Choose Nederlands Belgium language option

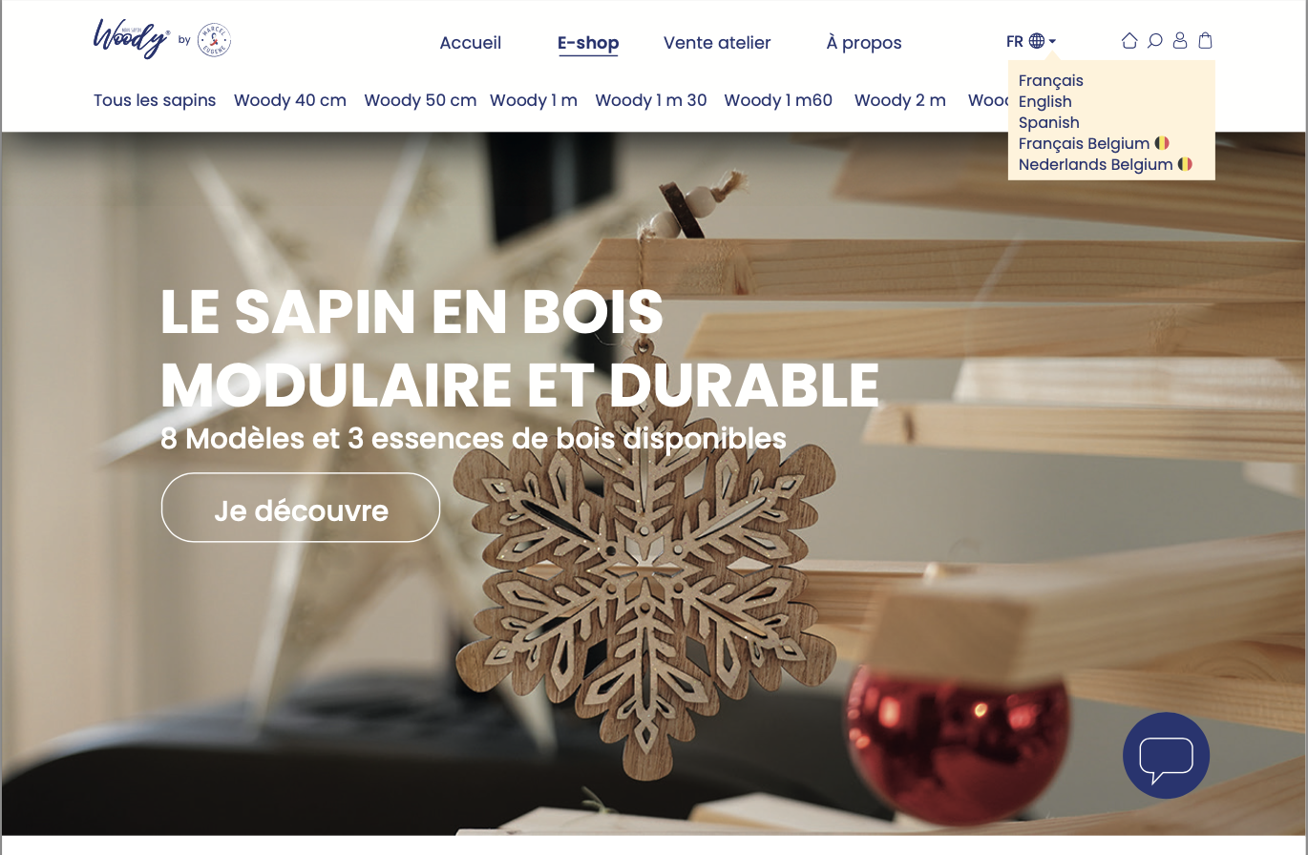coord(1106,164)
